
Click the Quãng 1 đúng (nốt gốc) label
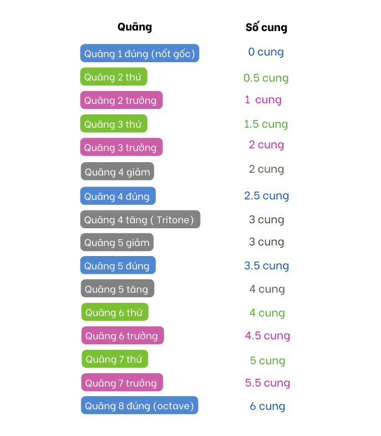140,53
